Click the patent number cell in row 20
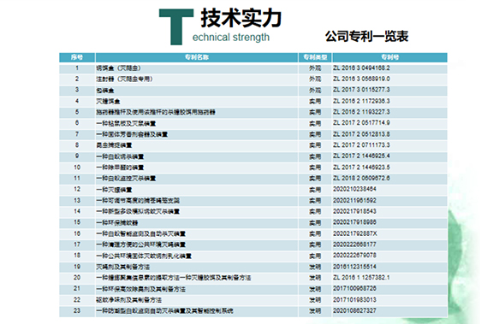The width and height of the screenshot is (499, 324). coord(361,278)
